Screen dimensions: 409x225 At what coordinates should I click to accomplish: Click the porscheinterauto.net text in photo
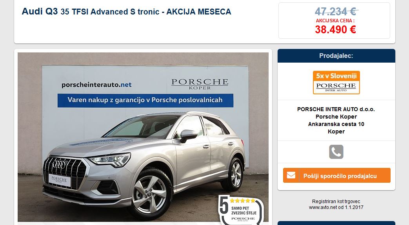pyautogui.click(x=96, y=85)
